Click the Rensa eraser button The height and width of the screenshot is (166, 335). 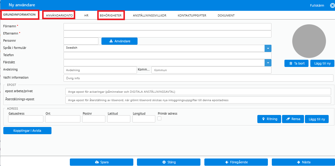click(x=293, y=119)
